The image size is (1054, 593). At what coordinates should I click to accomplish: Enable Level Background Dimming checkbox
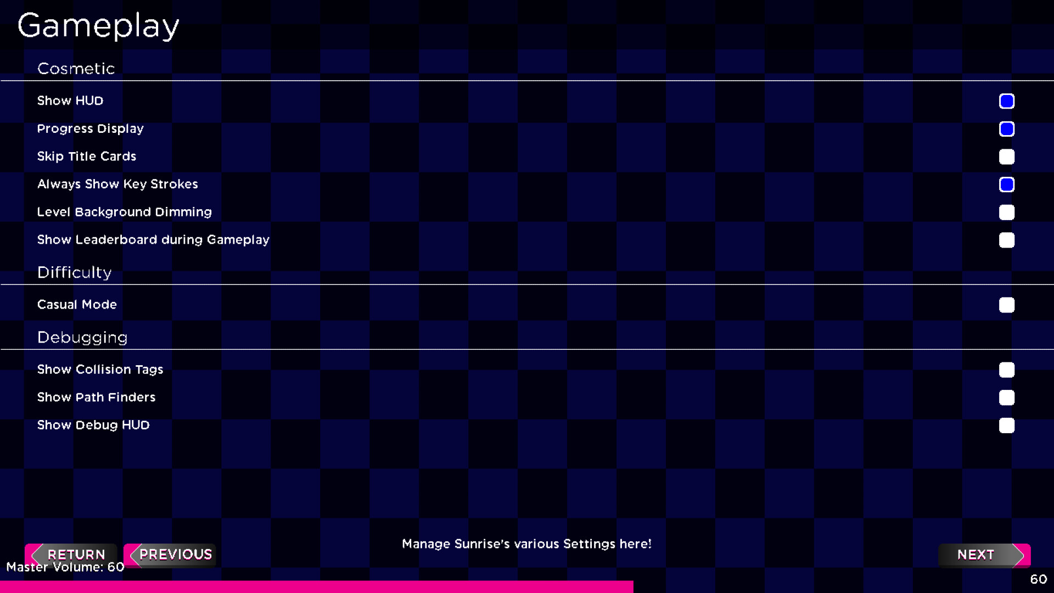pyautogui.click(x=1006, y=212)
